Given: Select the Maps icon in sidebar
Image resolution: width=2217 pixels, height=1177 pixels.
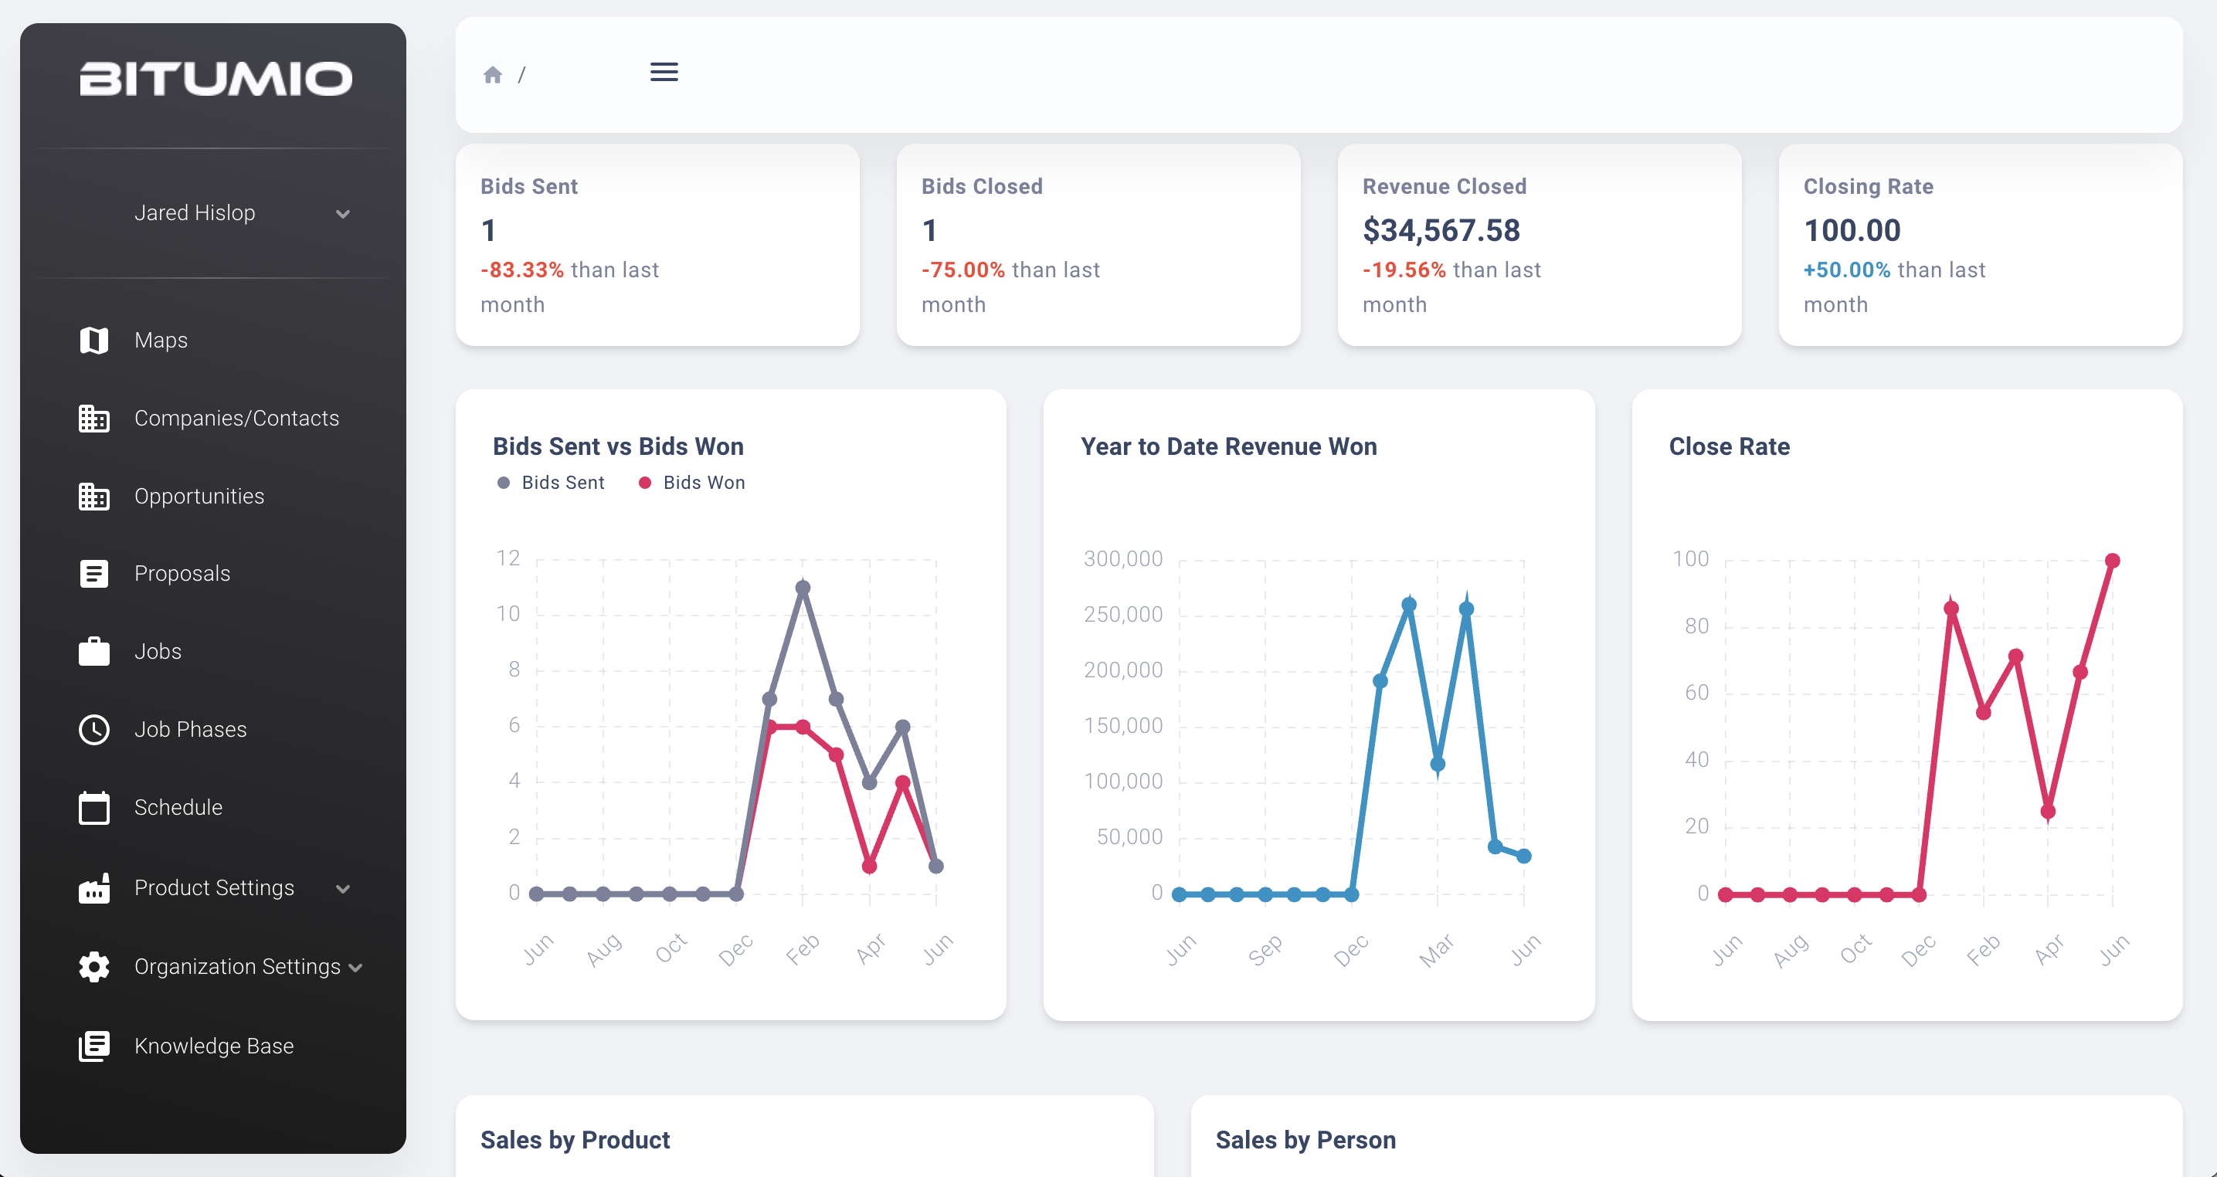Looking at the screenshot, I should (93, 340).
